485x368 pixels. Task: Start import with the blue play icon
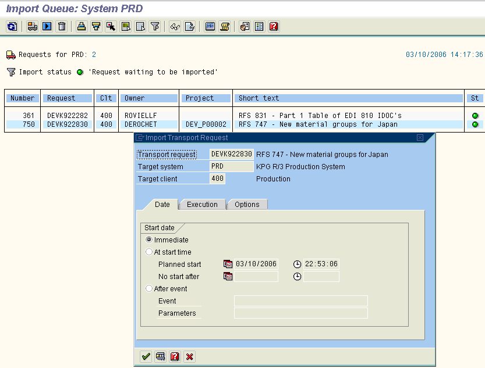coord(47,27)
